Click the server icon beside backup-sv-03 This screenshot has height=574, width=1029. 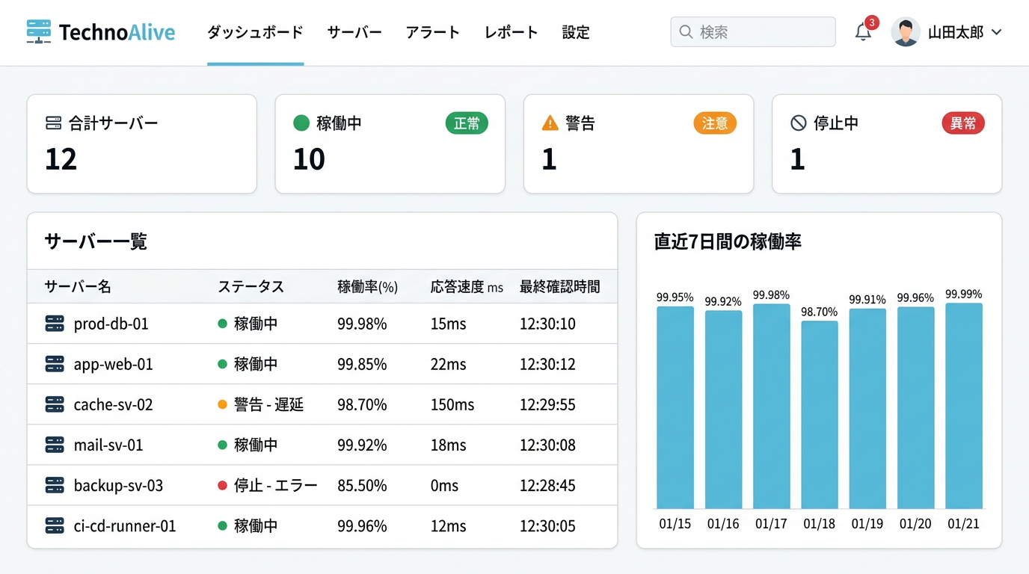(x=55, y=485)
